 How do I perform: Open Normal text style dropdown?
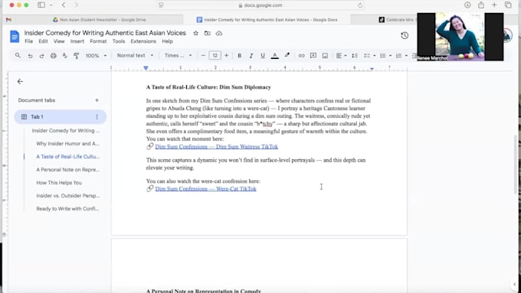(135, 55)
